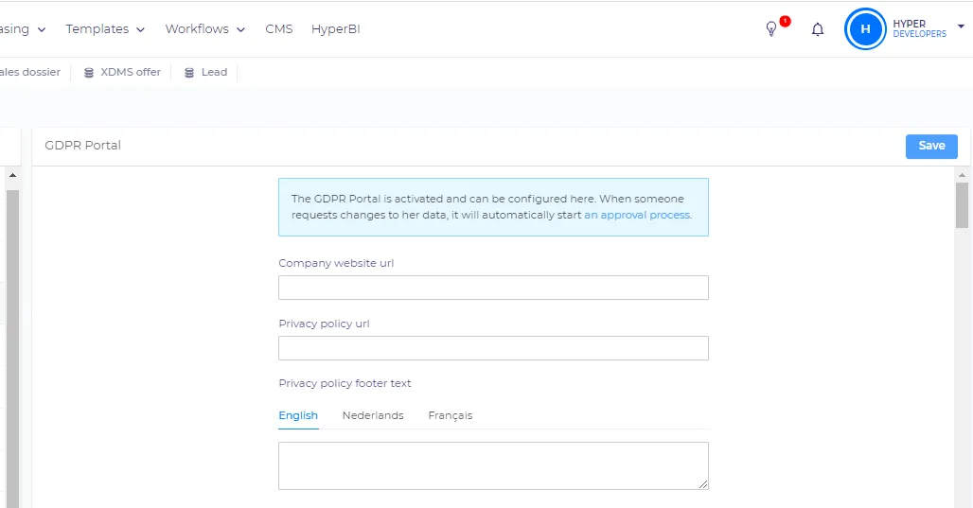
Task: Open the CMS menu item
Action: 278,29
